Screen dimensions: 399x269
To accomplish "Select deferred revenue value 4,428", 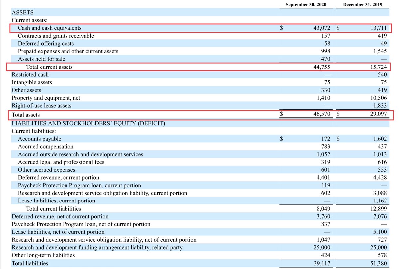I will pos(380,178).
